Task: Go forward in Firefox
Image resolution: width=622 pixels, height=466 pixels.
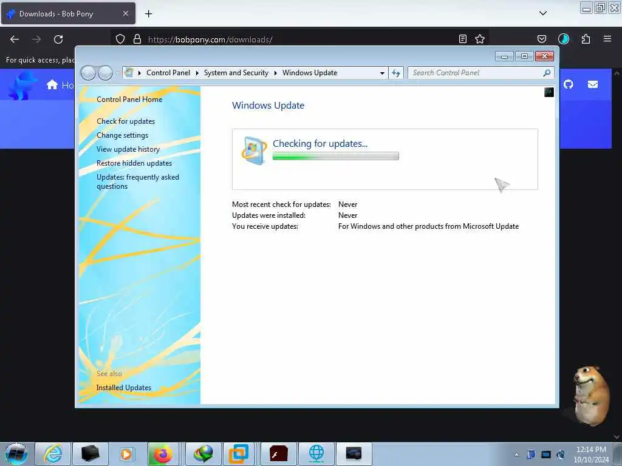Action: tap(36, 39)
